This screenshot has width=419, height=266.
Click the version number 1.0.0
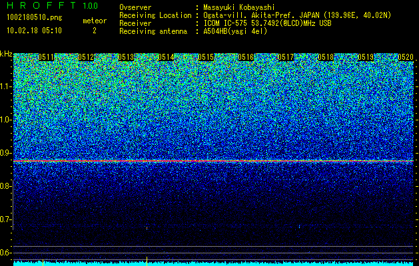(90, 5)
